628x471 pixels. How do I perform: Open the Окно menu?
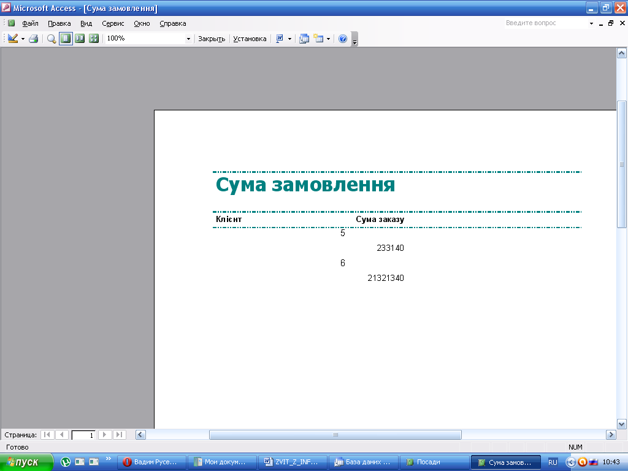pos(142,23)
